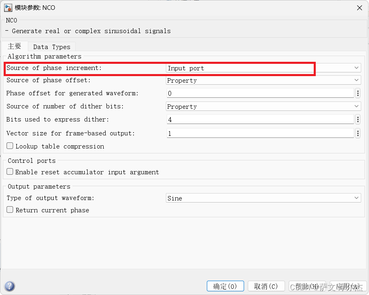Check the Return current phase option
369x295 pixels.
[x=9, y=210]
